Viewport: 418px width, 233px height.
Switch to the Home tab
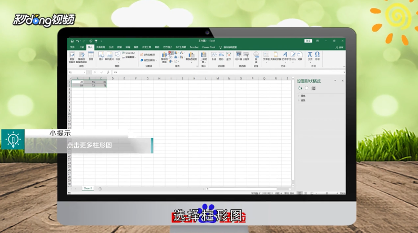click(x=81, y=47)
